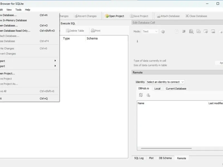Choose Write Changes Ctrl+S menu entry
Screen dimensions: 223x167
pyautogui.click(x=29, y=48)
